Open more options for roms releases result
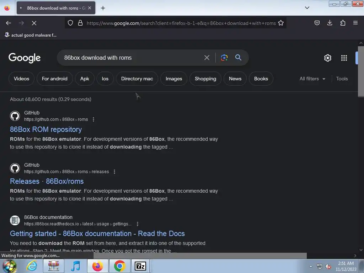Viewport: 364px width, 273px height. tap(114, 172)
